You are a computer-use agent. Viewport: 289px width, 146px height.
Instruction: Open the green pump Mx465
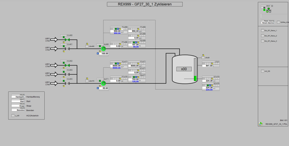[103, 49]
